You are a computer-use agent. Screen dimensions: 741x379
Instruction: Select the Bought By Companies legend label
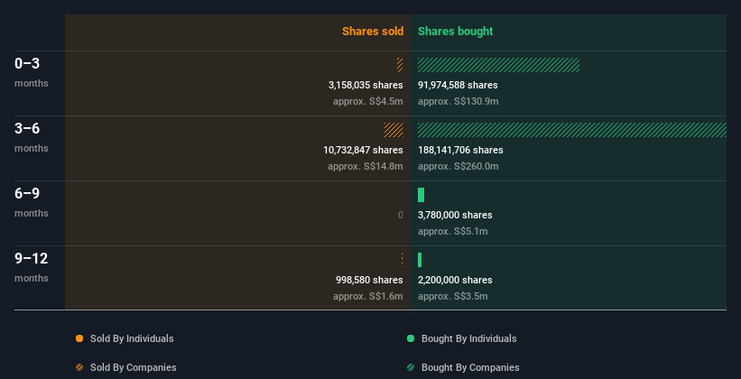(470, 367)
